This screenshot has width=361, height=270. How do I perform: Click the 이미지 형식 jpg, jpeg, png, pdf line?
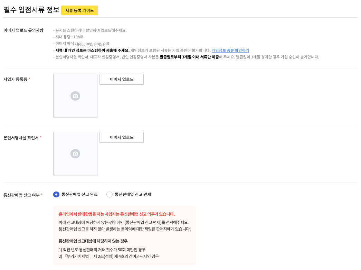[82, 44]
